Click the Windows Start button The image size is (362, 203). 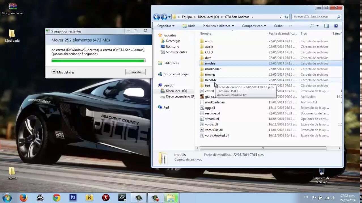click(x=7, y=198)
